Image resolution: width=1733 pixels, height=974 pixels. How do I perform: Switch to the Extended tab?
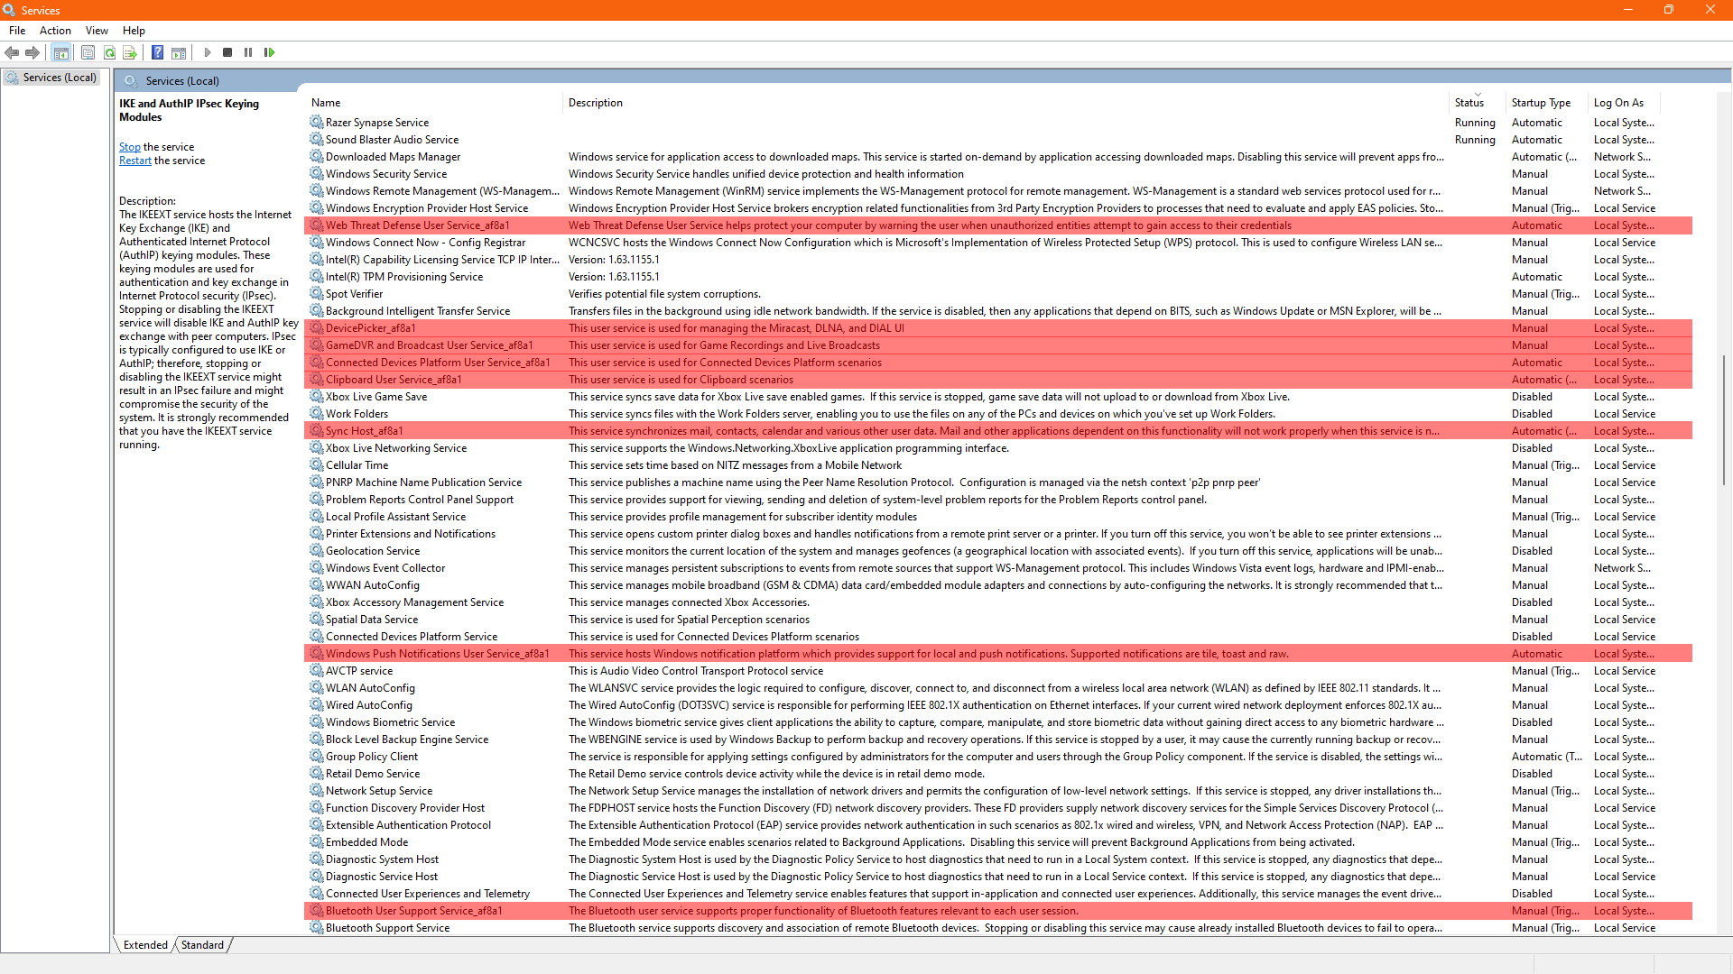coord(145,944)
